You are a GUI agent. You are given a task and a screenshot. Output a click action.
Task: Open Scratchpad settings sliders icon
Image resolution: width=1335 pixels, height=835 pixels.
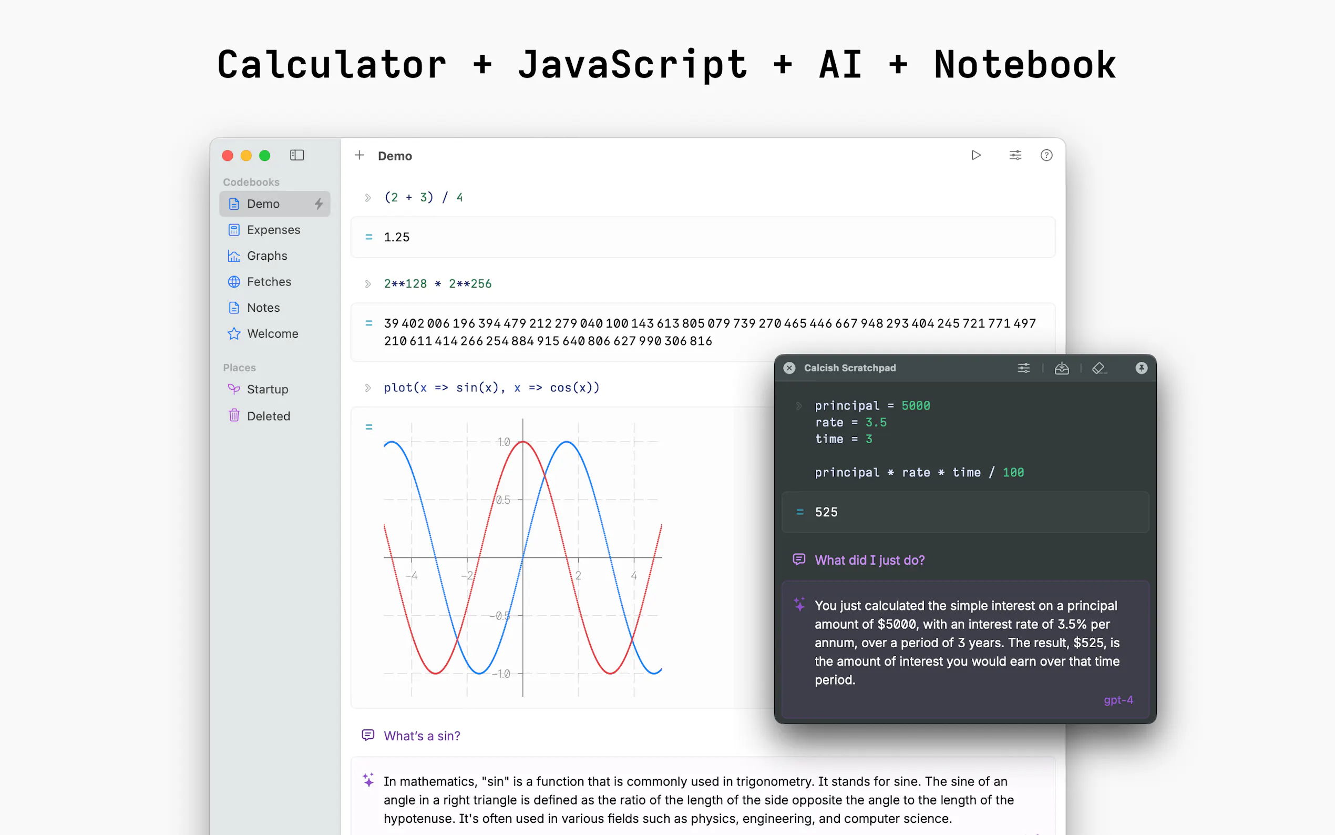click(1023, 368)
